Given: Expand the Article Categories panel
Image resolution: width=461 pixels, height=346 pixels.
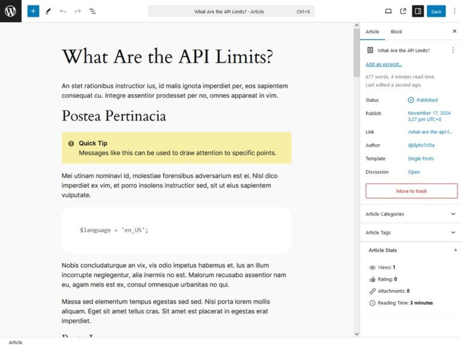Looking at the screenshot, I should click(x=411, y=214).
